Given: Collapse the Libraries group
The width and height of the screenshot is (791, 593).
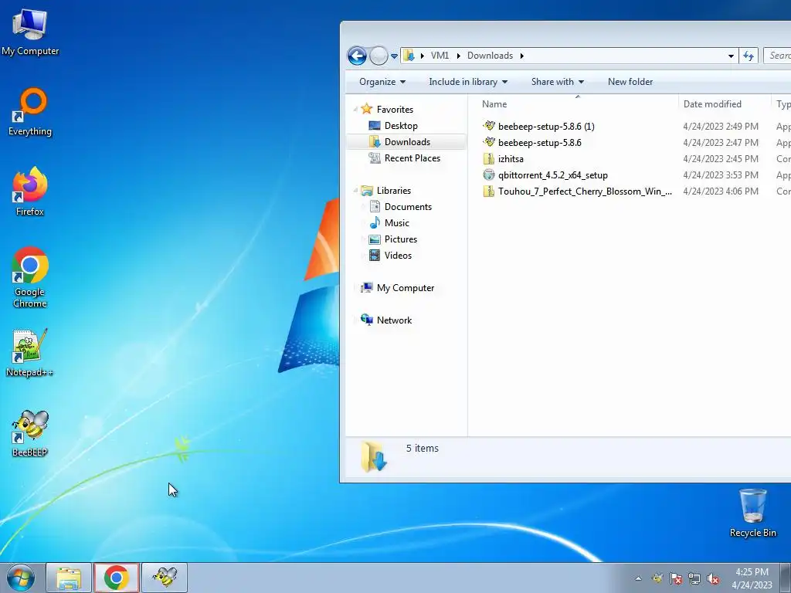Looking at the screenshot, I should pyautogui.click(x=355, y=191).
